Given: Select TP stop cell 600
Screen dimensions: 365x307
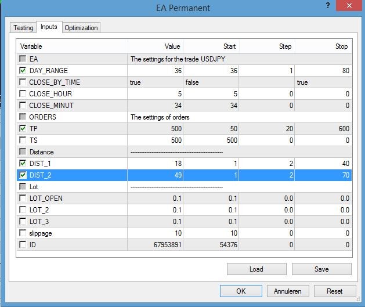Looking at the screenshot, I should [323, 129].
